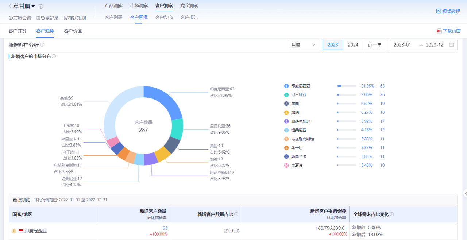Viewport: 467px width, 240px height.
Task: Go back using arrow beside 草甘膦
Action: (x=9, y=6)
